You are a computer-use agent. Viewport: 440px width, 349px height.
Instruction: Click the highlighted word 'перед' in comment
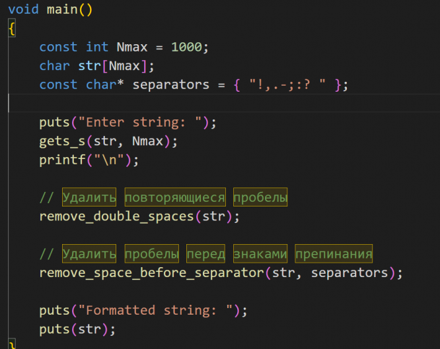tap(205, 254)
